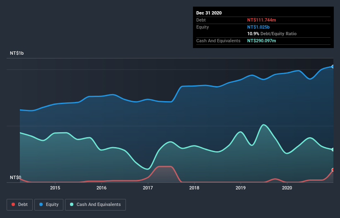This screenshot has height=218, width=340.
Task: Click the 2018 x-axis label
Action: (194, 188)
